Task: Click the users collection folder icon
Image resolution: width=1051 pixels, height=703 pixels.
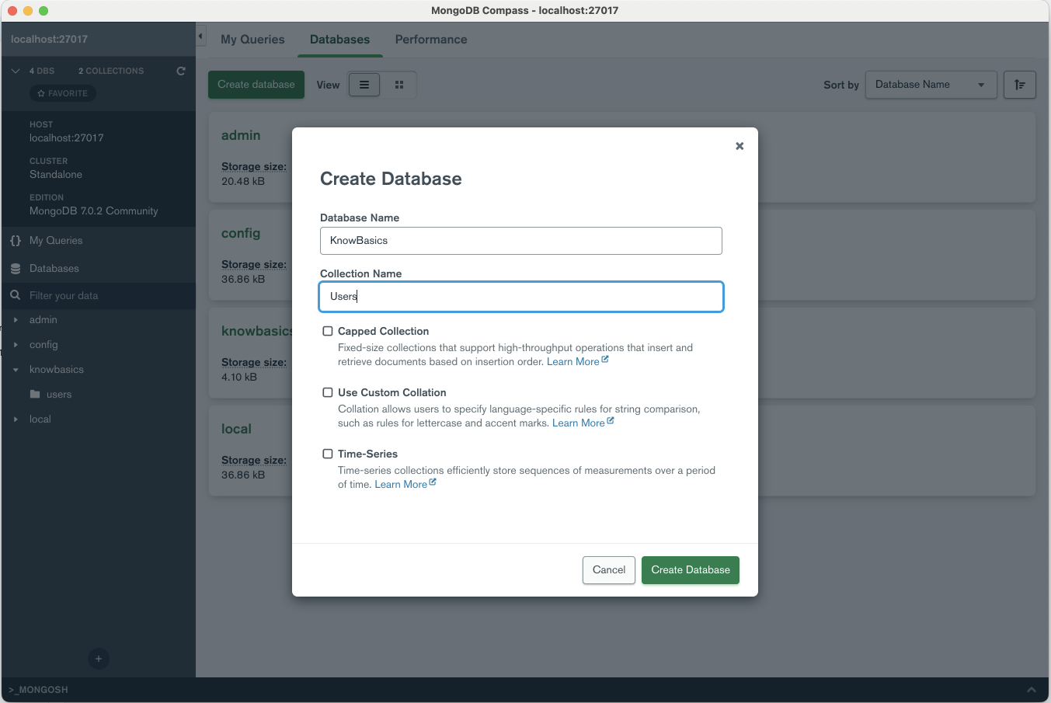Action: click(35, 395)
